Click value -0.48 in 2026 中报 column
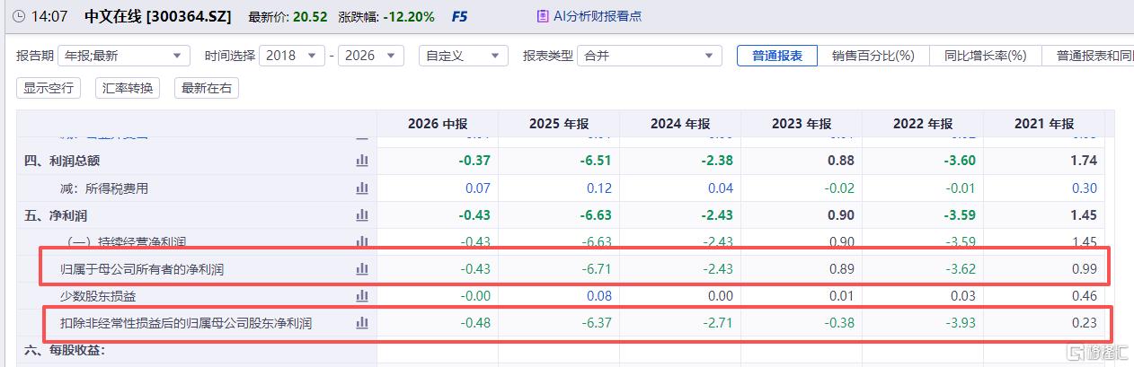1134x367 pixels. (475, 323)
